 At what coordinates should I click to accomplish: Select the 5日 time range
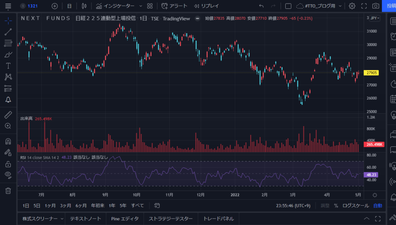pos(37,206)
